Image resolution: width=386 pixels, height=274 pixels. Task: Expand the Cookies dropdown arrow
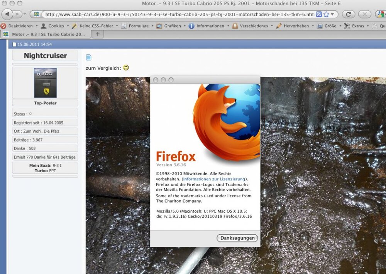tap(68, 26)
